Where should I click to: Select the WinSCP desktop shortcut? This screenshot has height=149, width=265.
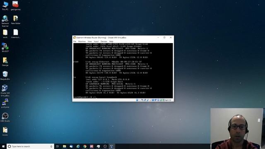5,48
